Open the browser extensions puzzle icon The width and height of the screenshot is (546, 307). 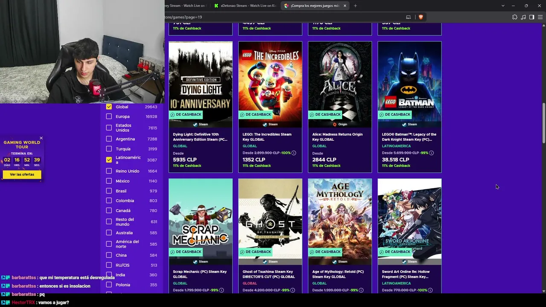pyautogui.click(x=515, y=17)
